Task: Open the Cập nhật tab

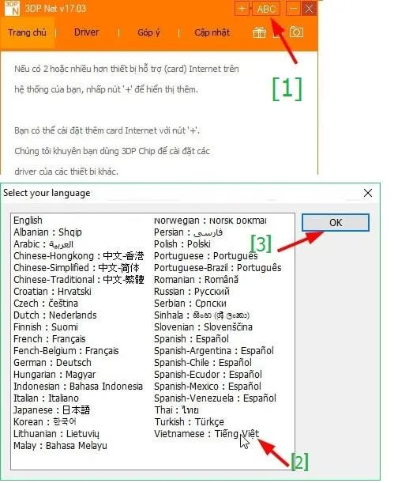Action: point(212,32)
